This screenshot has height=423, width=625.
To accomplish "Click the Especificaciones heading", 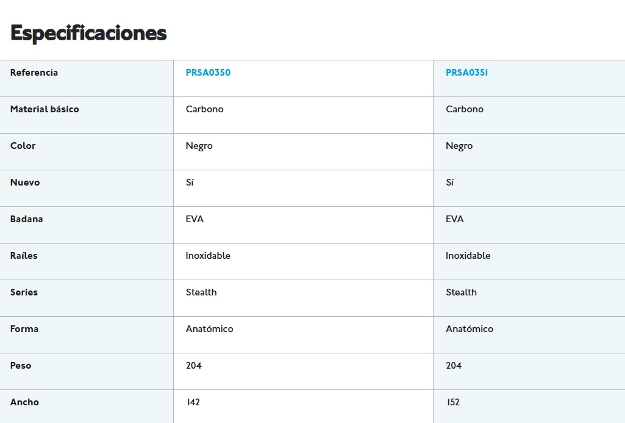I will coord(88,33).
